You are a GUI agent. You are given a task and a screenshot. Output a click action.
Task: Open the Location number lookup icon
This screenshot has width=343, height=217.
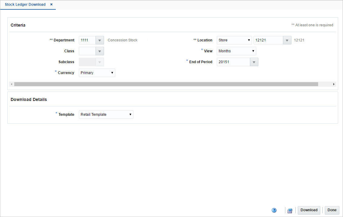287,40
